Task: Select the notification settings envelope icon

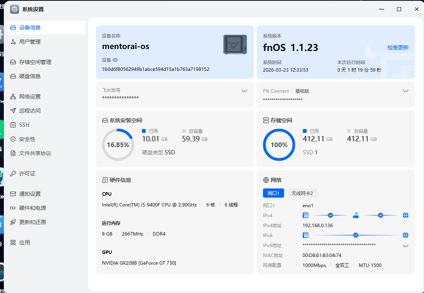Action: pyautogui.click(x=13, y=194)
